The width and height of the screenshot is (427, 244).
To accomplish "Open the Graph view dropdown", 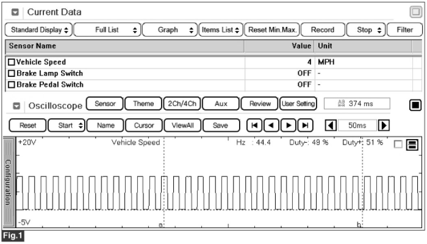I will point(170,30).
